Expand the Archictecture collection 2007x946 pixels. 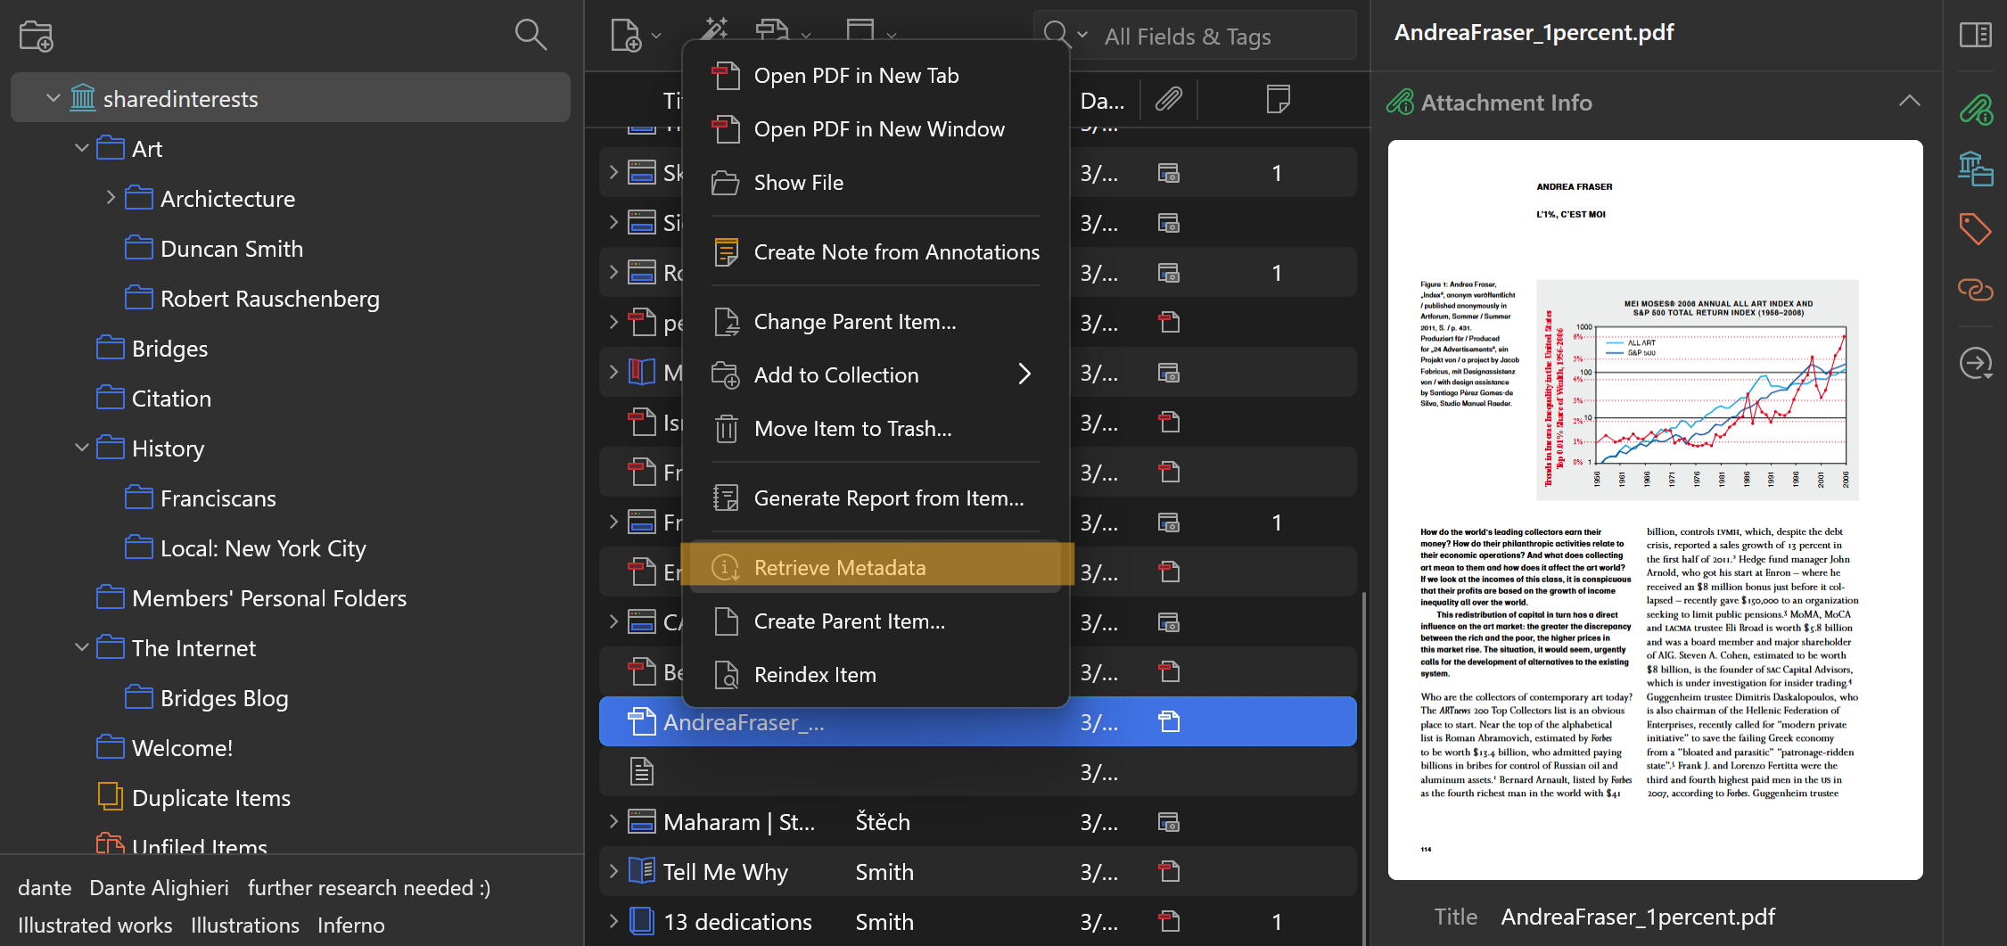[111, 198]
